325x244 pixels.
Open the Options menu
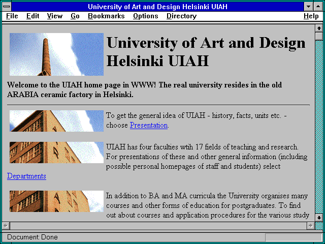[146, 16]
